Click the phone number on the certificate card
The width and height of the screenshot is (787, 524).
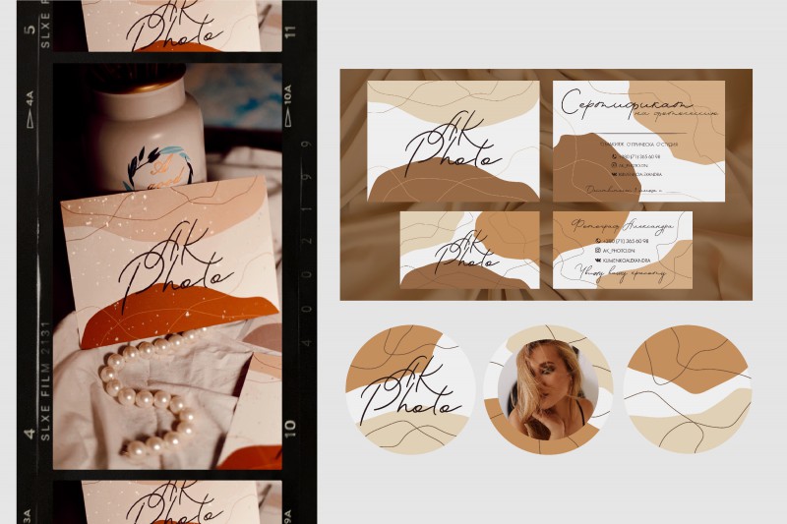pos(638,156)
